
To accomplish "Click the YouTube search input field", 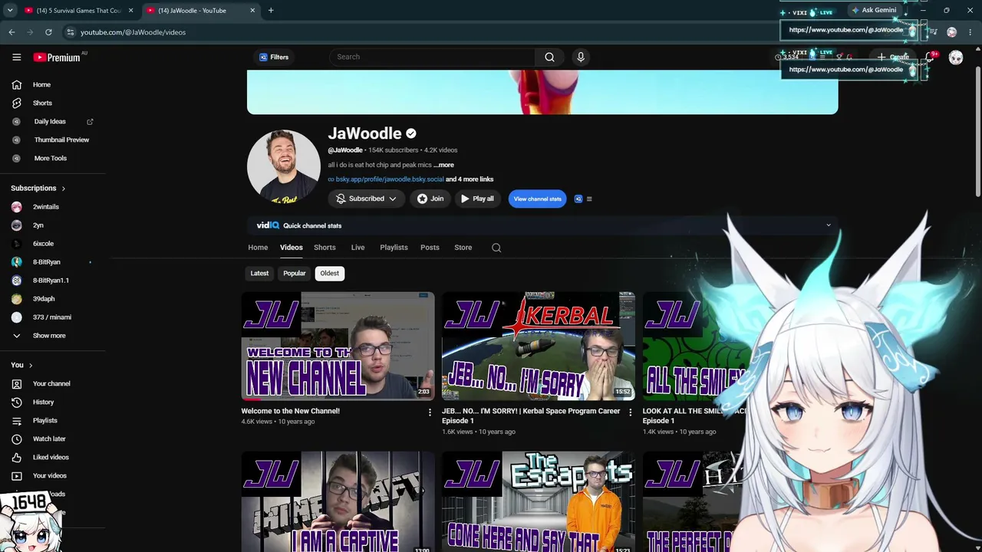I will point(433,57).
